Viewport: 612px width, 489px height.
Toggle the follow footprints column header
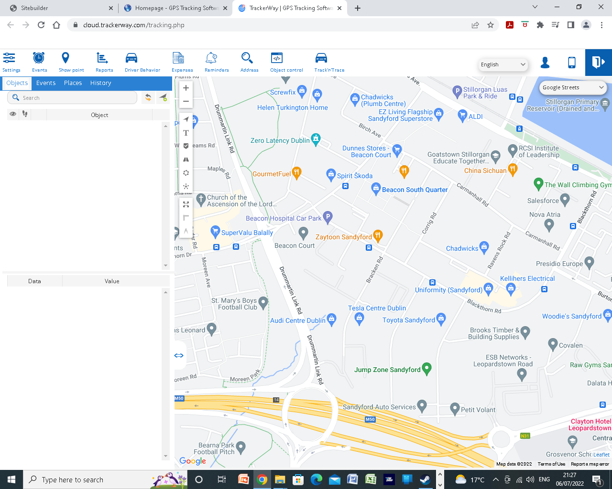point(25,114)
